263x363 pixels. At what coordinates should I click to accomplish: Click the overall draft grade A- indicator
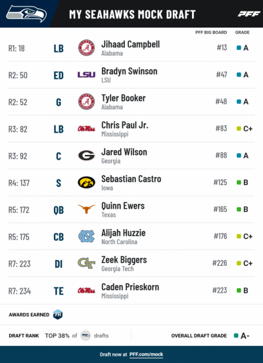tap(241, 335)
